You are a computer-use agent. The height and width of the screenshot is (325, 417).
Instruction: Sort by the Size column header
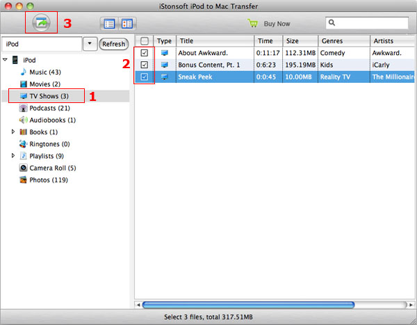coord(300,41)
